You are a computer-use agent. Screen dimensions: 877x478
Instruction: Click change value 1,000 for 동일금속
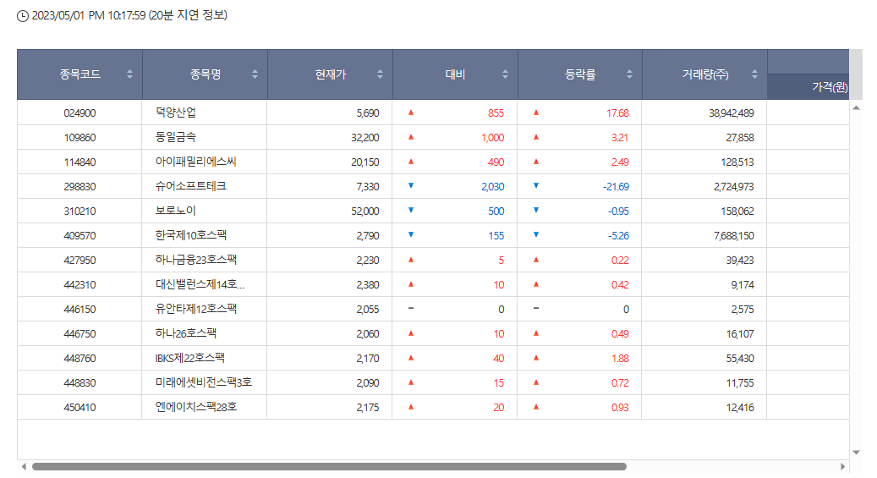[x=493, y=138]
